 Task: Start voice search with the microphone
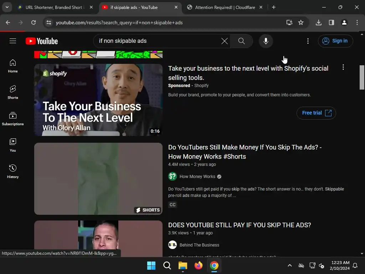click(266, 41)
